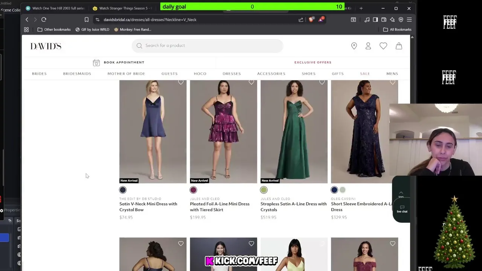Open the Hoco menu
The width and height of the screenshot is (482, 271).
[x=200, y=74]
